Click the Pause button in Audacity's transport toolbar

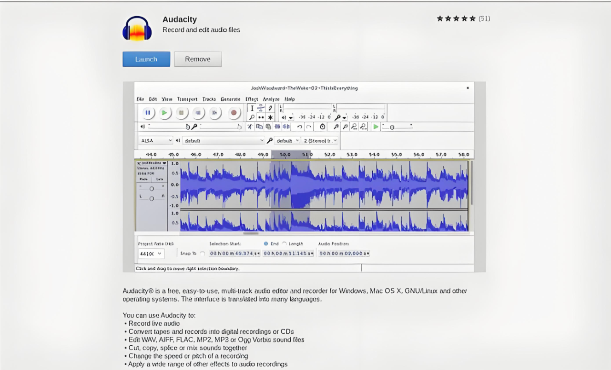tap(148, 113)
